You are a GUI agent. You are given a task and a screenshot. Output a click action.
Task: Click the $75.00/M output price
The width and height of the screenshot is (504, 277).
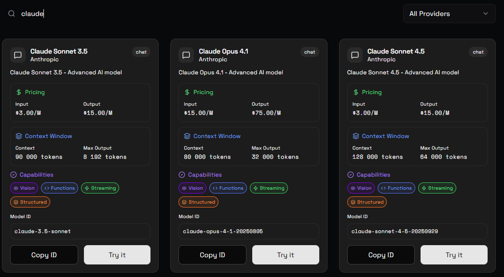coord(266,113)
